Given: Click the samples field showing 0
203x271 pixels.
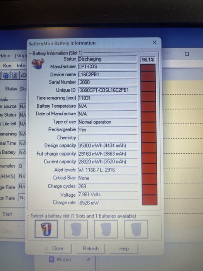Looking at the screenshot, I should pos(22,166).
